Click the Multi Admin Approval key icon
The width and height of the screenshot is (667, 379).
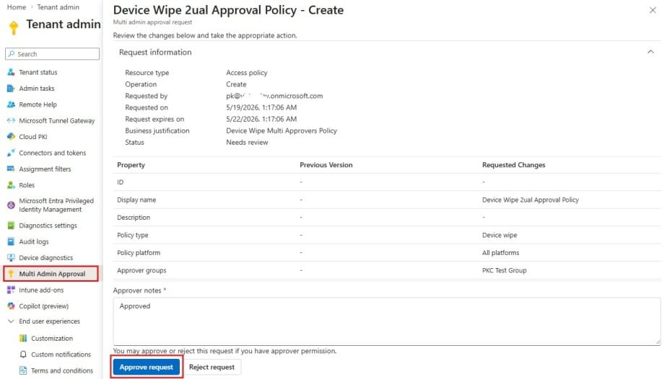(11, 274)
